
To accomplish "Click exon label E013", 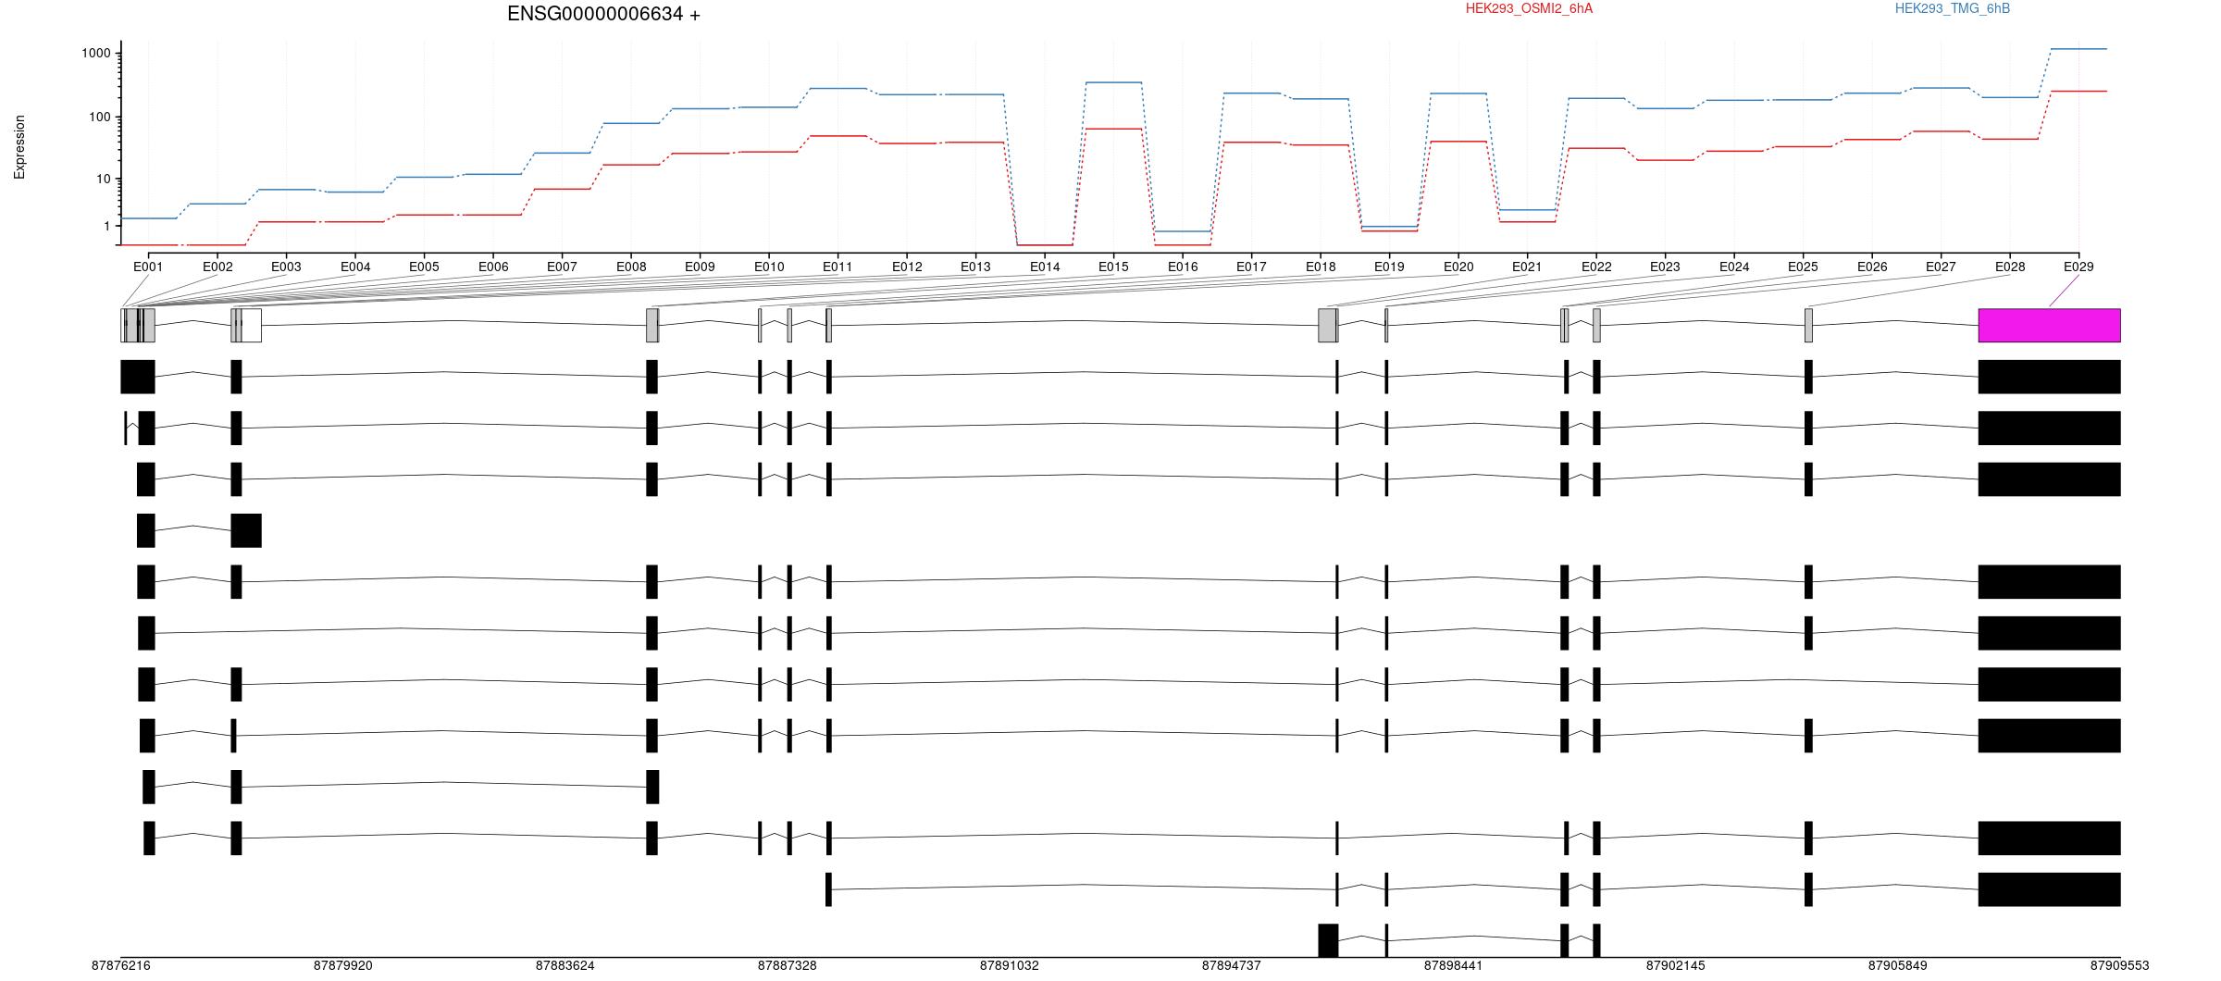I will [x=975, y=267].
